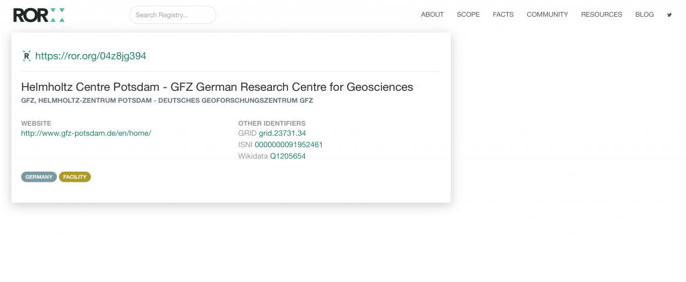The height and width of the screenshot is (282, 686).
Task: Click the Helmholtz Centre Potsdam organization title
Action: tap(217, 87)
